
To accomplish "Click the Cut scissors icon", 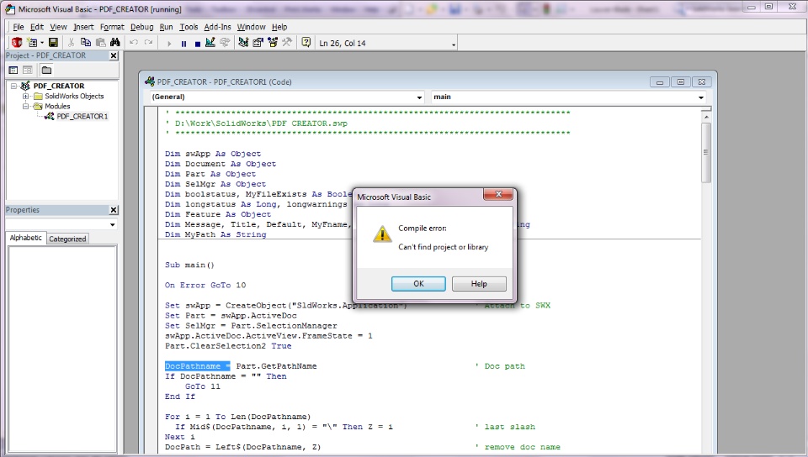I will point(71,43).
